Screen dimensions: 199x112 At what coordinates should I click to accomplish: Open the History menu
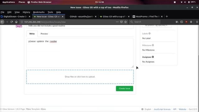(x=26, y=12)
